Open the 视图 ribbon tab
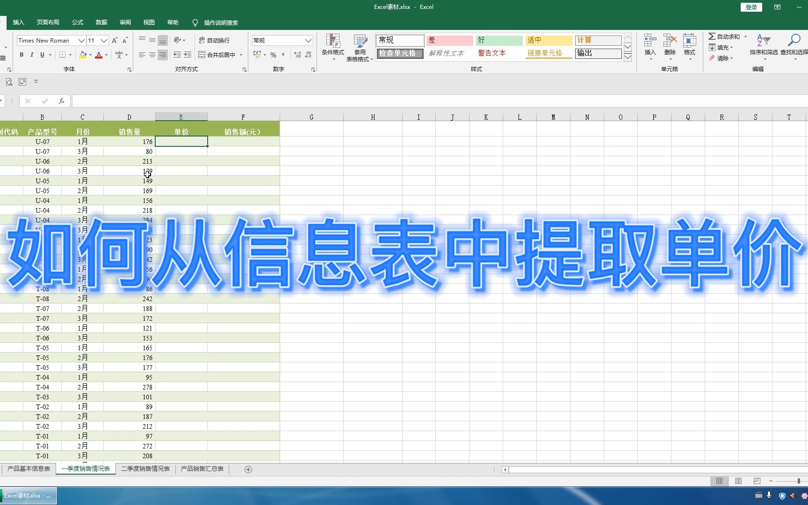The width and height of the screenshot is (808, 505). click(x=149, y=22)
